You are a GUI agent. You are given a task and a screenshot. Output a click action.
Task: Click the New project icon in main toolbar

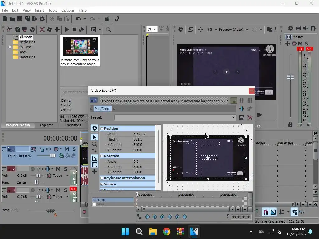point(5,19)
